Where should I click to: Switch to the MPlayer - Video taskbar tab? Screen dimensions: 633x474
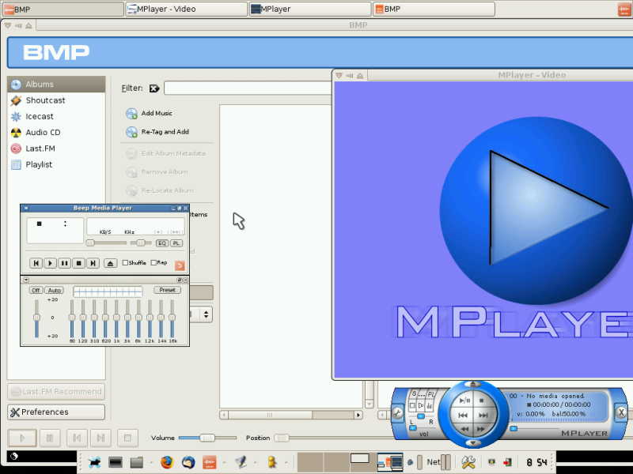coord(186,9)
